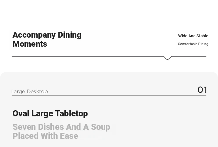The image size is (218, 147).
Task: Click the word "Accompany" in the title
Action: [34, 35]
